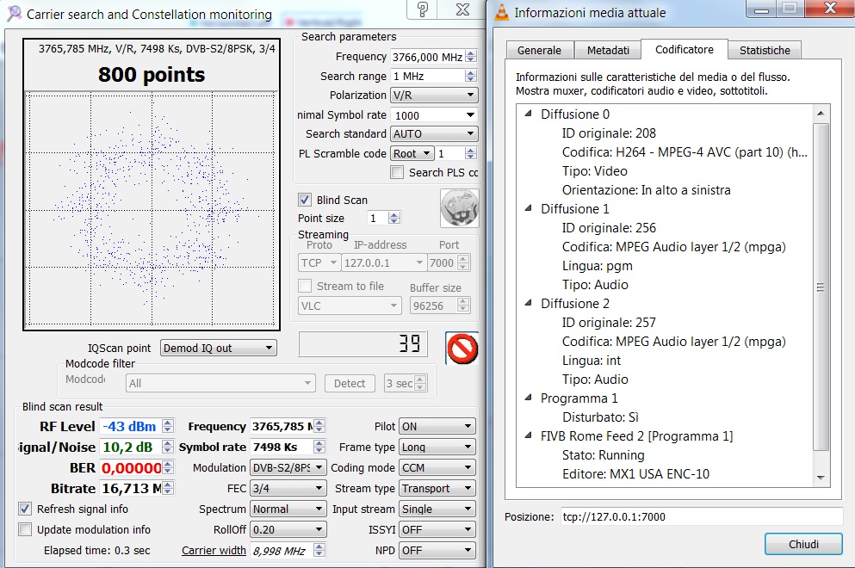Viewport: 855px width, 568px height.
Task: Uncheck Refresh signal info
Action: point(25,509)
